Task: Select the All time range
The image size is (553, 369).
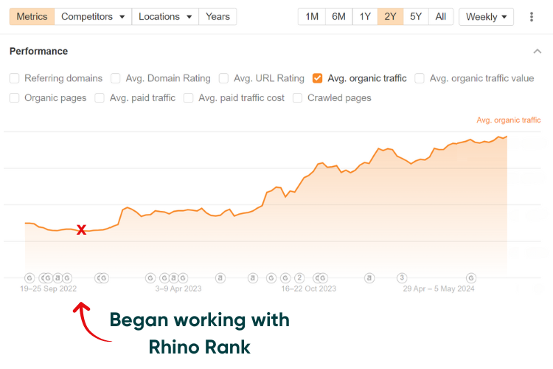Action: (441, 16)
